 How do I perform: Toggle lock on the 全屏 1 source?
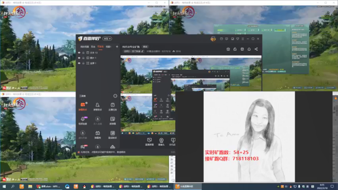coord(83,63)
